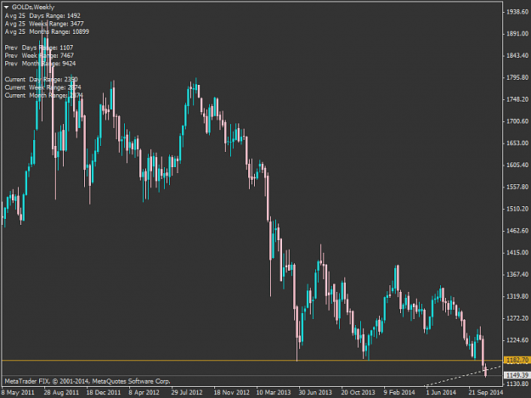
Task: Click the 'Avg 25 Weeks Range: 3477' text
Action: point(44,24)
